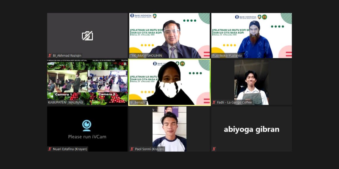Click the BI_Benazir name label
The height and width of the screenshot is (169, 339).
138,102
